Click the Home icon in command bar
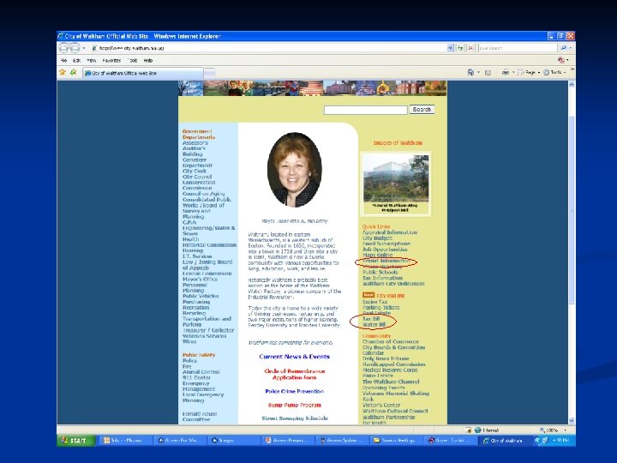 470,72
